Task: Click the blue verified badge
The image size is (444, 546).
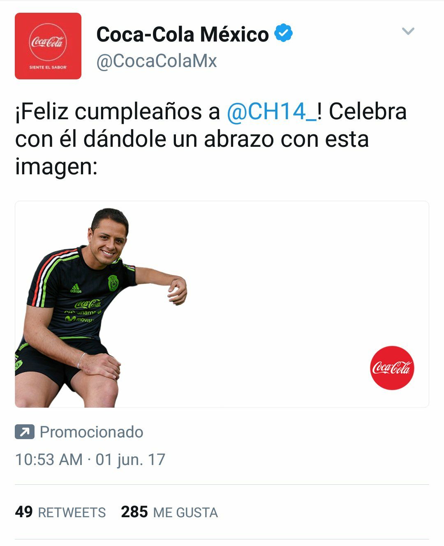Action: (x=283, y=33)
